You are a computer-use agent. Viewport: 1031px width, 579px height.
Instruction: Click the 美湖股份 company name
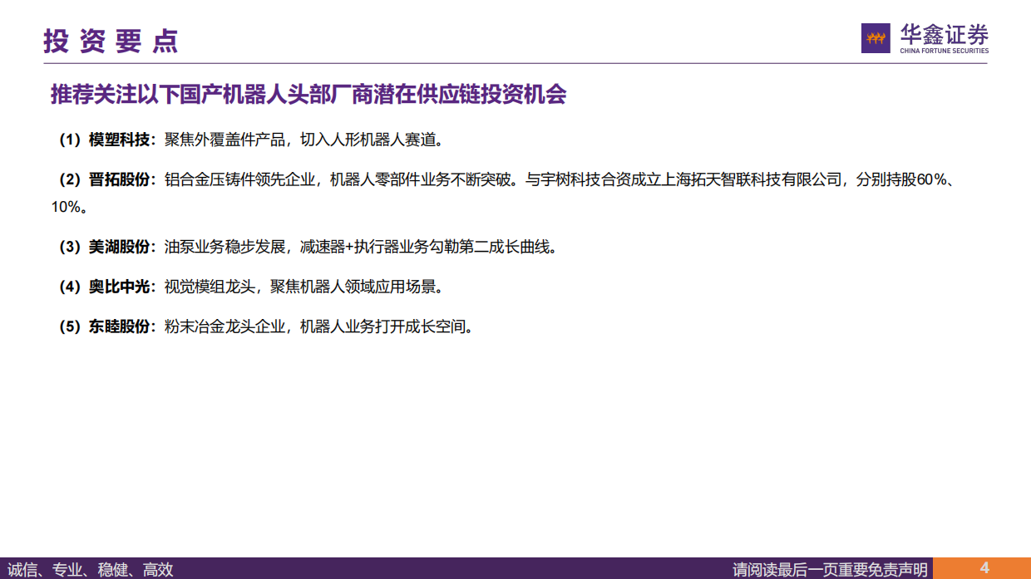(x=119, y=247)
